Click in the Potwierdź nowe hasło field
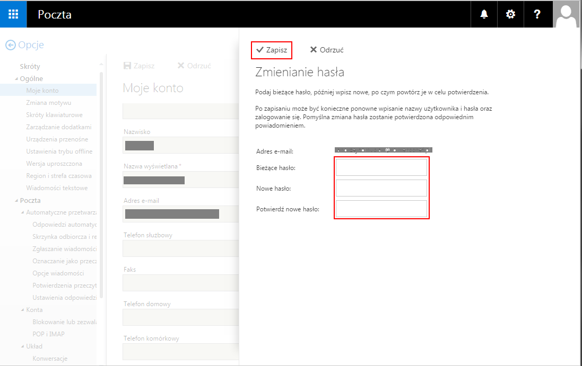Viewport: 582px width, 366px height. (x=381, y=209)
